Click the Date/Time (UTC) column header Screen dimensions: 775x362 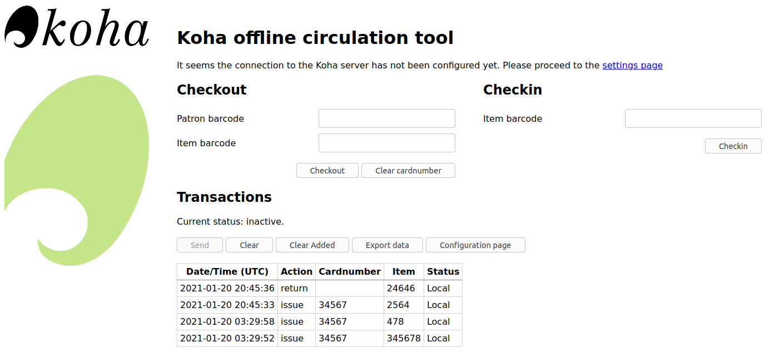[227, 271]
